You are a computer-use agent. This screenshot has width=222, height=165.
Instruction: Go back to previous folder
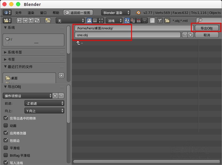(x=19, y=21)
